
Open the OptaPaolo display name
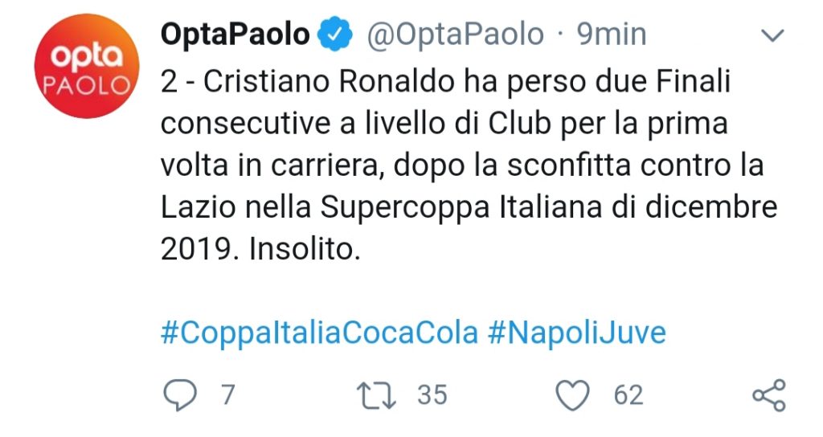click(x=235, y=35)
